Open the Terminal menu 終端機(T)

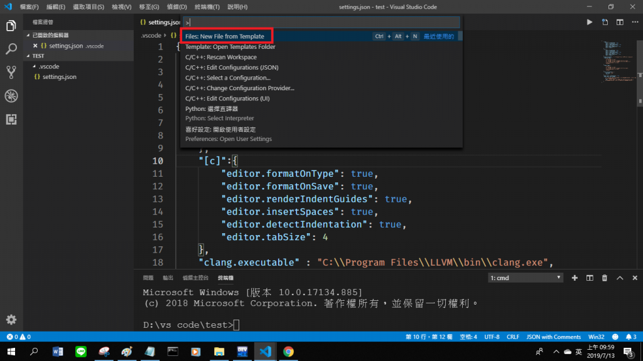pos(207,7)
